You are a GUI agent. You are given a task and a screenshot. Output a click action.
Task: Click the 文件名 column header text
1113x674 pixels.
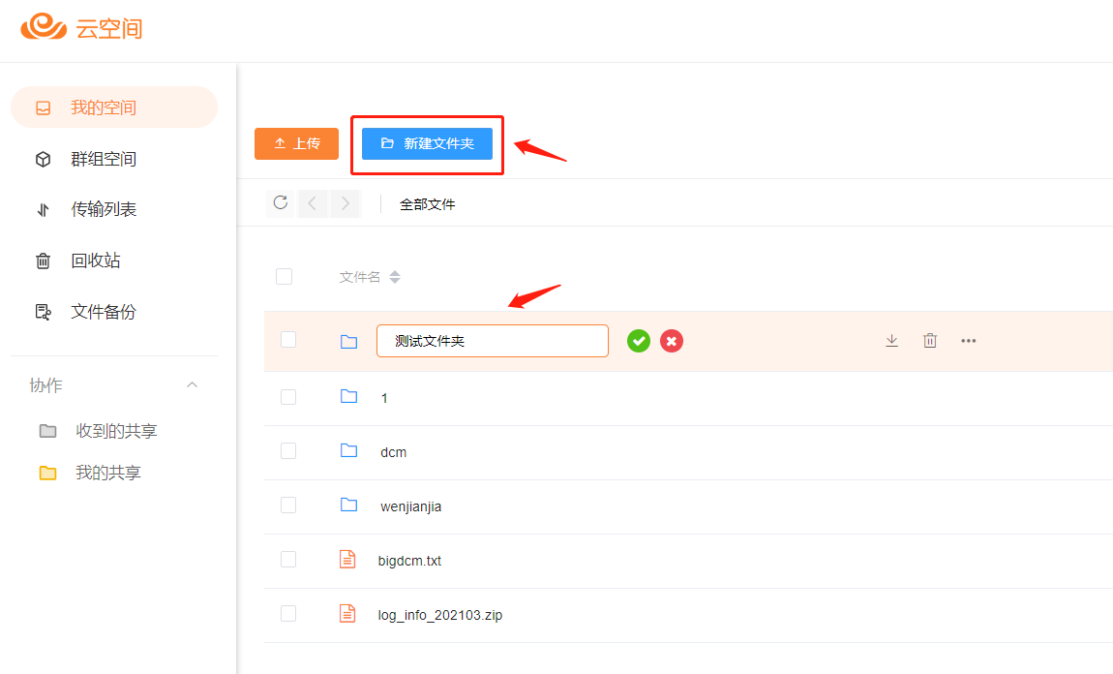pos(360,277)
